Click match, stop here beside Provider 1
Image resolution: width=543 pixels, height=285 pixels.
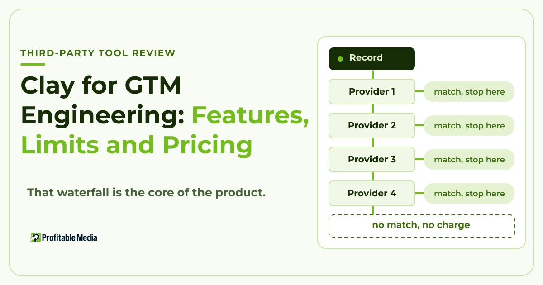(x=469, y=92)
